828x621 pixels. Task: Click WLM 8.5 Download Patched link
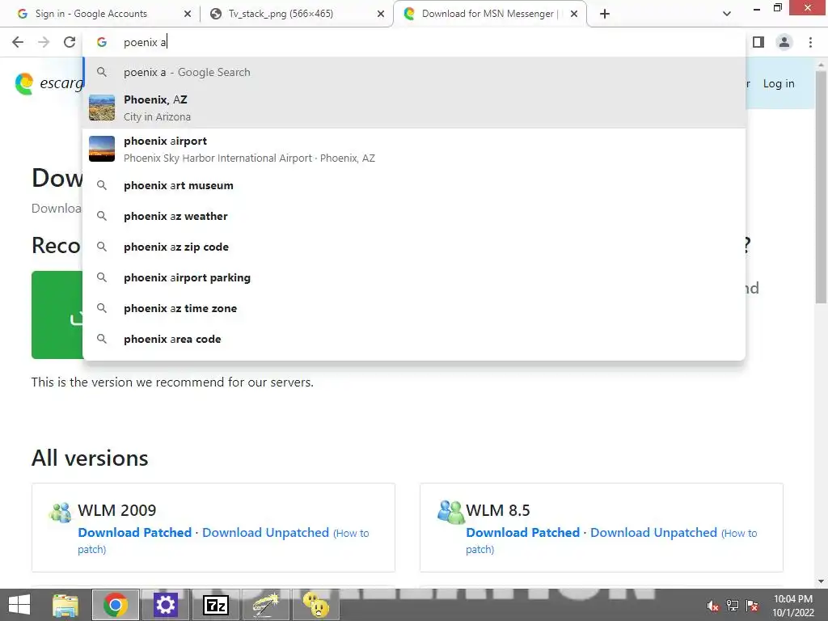(x=523, y=532)
